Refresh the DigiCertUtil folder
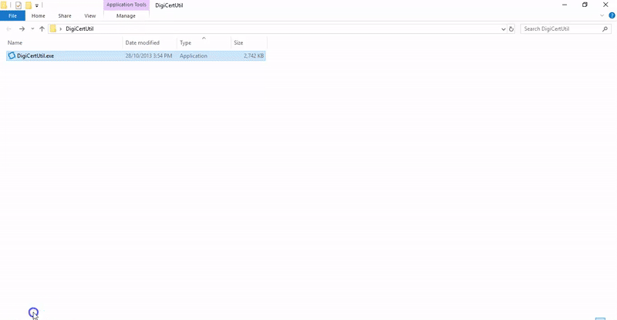Image resolution: width=617 pixels, height=320 pixels. click(x=511, y=29)
